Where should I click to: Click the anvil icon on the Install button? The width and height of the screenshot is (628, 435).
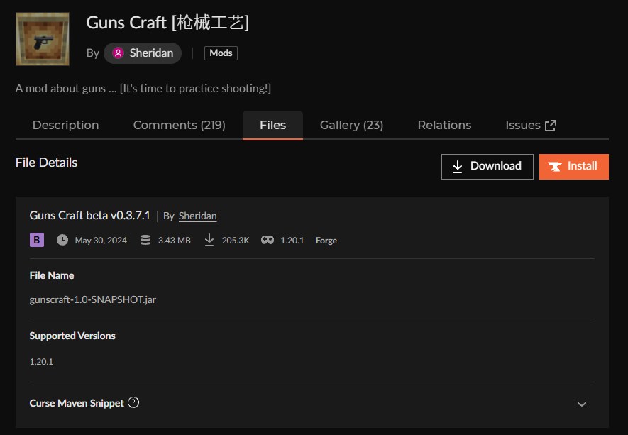coord(556,166)
